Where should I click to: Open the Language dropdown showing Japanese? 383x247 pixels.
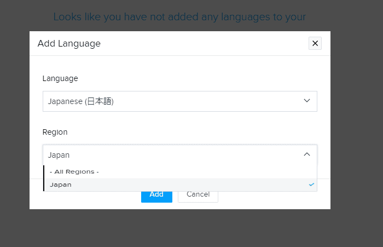[x=180, y=101]
